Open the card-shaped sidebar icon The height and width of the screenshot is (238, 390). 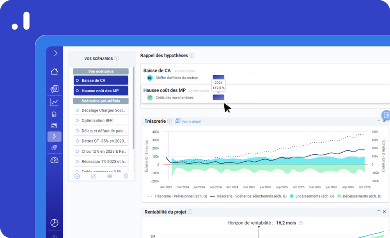(x=54, y=125)
